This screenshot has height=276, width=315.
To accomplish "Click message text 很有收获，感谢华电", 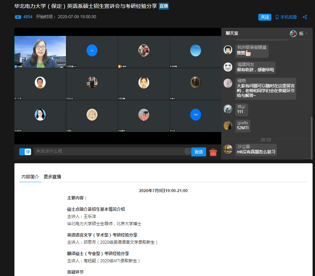I will pos(255,70).
